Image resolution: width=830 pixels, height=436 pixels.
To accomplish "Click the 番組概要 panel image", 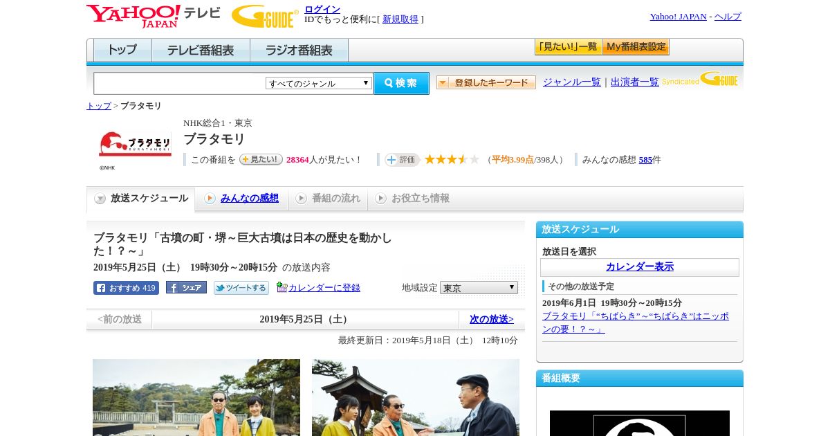I will pos(640,423).
